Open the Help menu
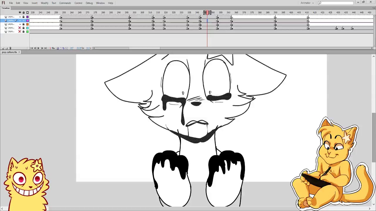Viewport: 376px width, 211px height. 110,3
